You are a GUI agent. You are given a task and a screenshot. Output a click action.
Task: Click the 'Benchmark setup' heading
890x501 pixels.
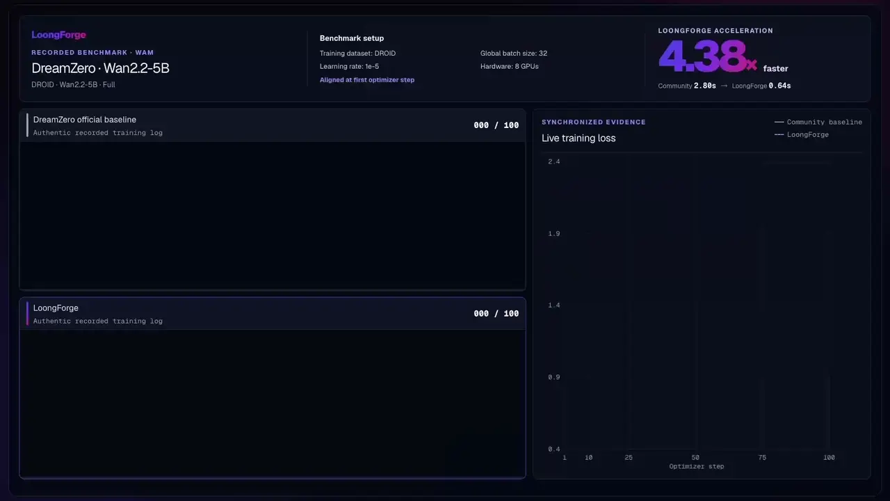click(x=351, y=38)
